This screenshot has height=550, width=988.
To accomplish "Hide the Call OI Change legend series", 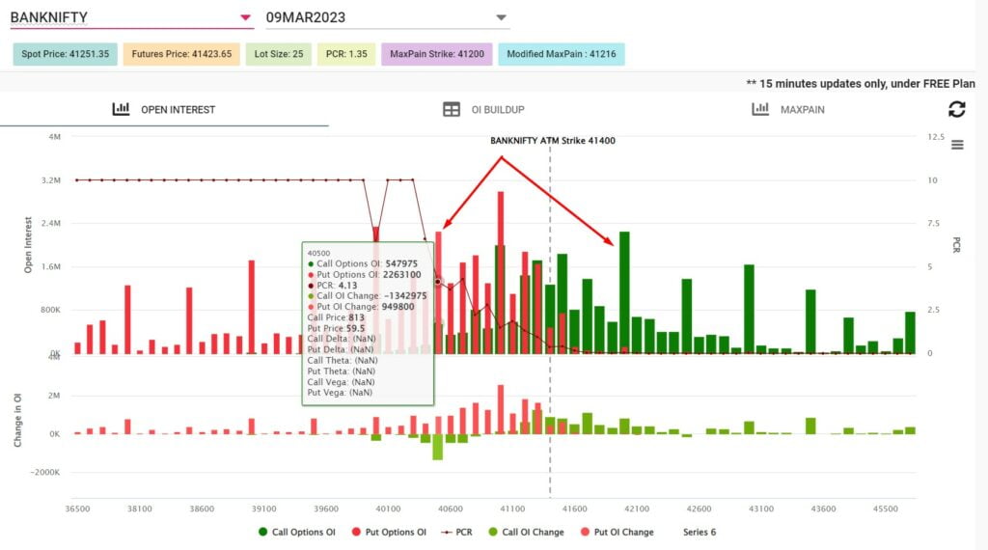I will point(526,532).
